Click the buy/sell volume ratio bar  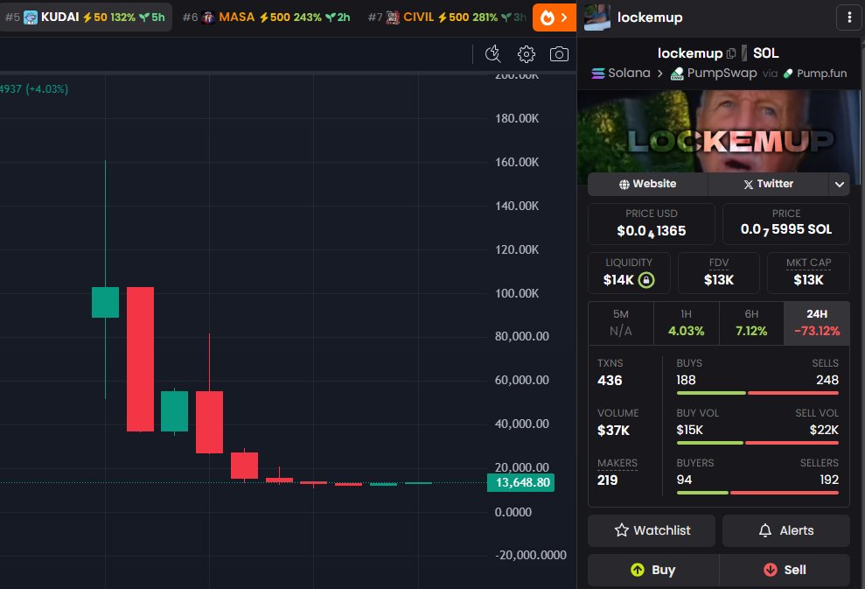(x=757, y=443)
